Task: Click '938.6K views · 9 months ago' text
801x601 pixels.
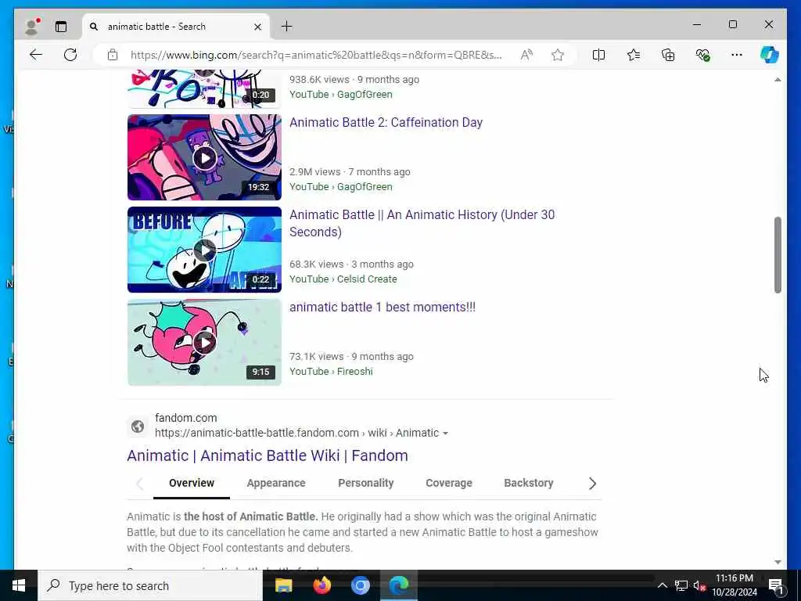Action: point(354,80)
